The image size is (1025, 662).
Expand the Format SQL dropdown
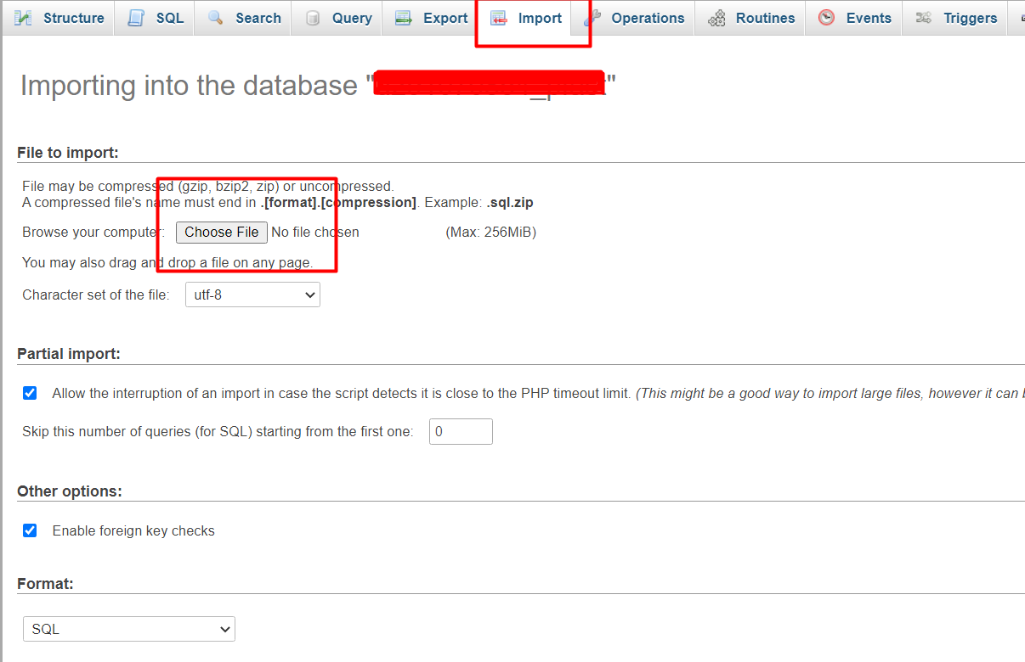click(129, 629)
